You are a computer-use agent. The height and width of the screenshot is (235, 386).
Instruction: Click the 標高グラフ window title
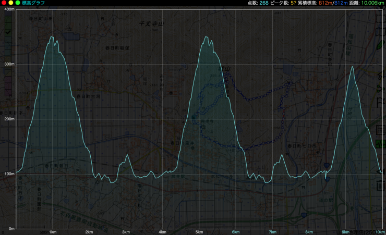pos(33,3)
